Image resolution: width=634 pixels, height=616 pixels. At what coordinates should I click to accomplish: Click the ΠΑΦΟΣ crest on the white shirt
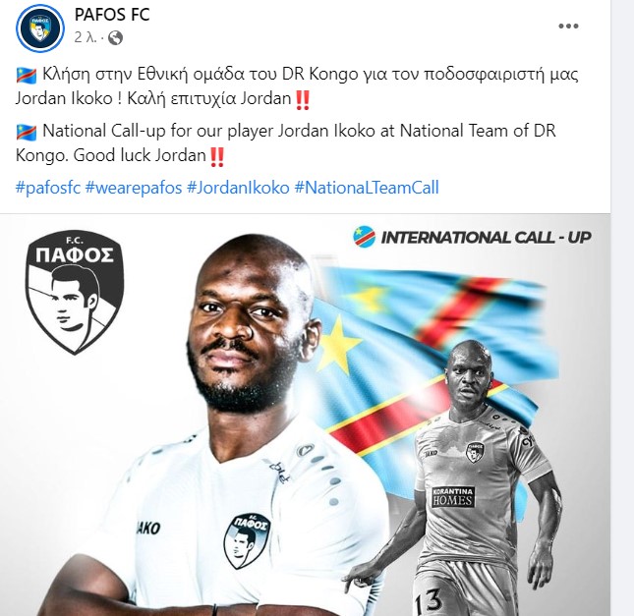coord(247,540)
